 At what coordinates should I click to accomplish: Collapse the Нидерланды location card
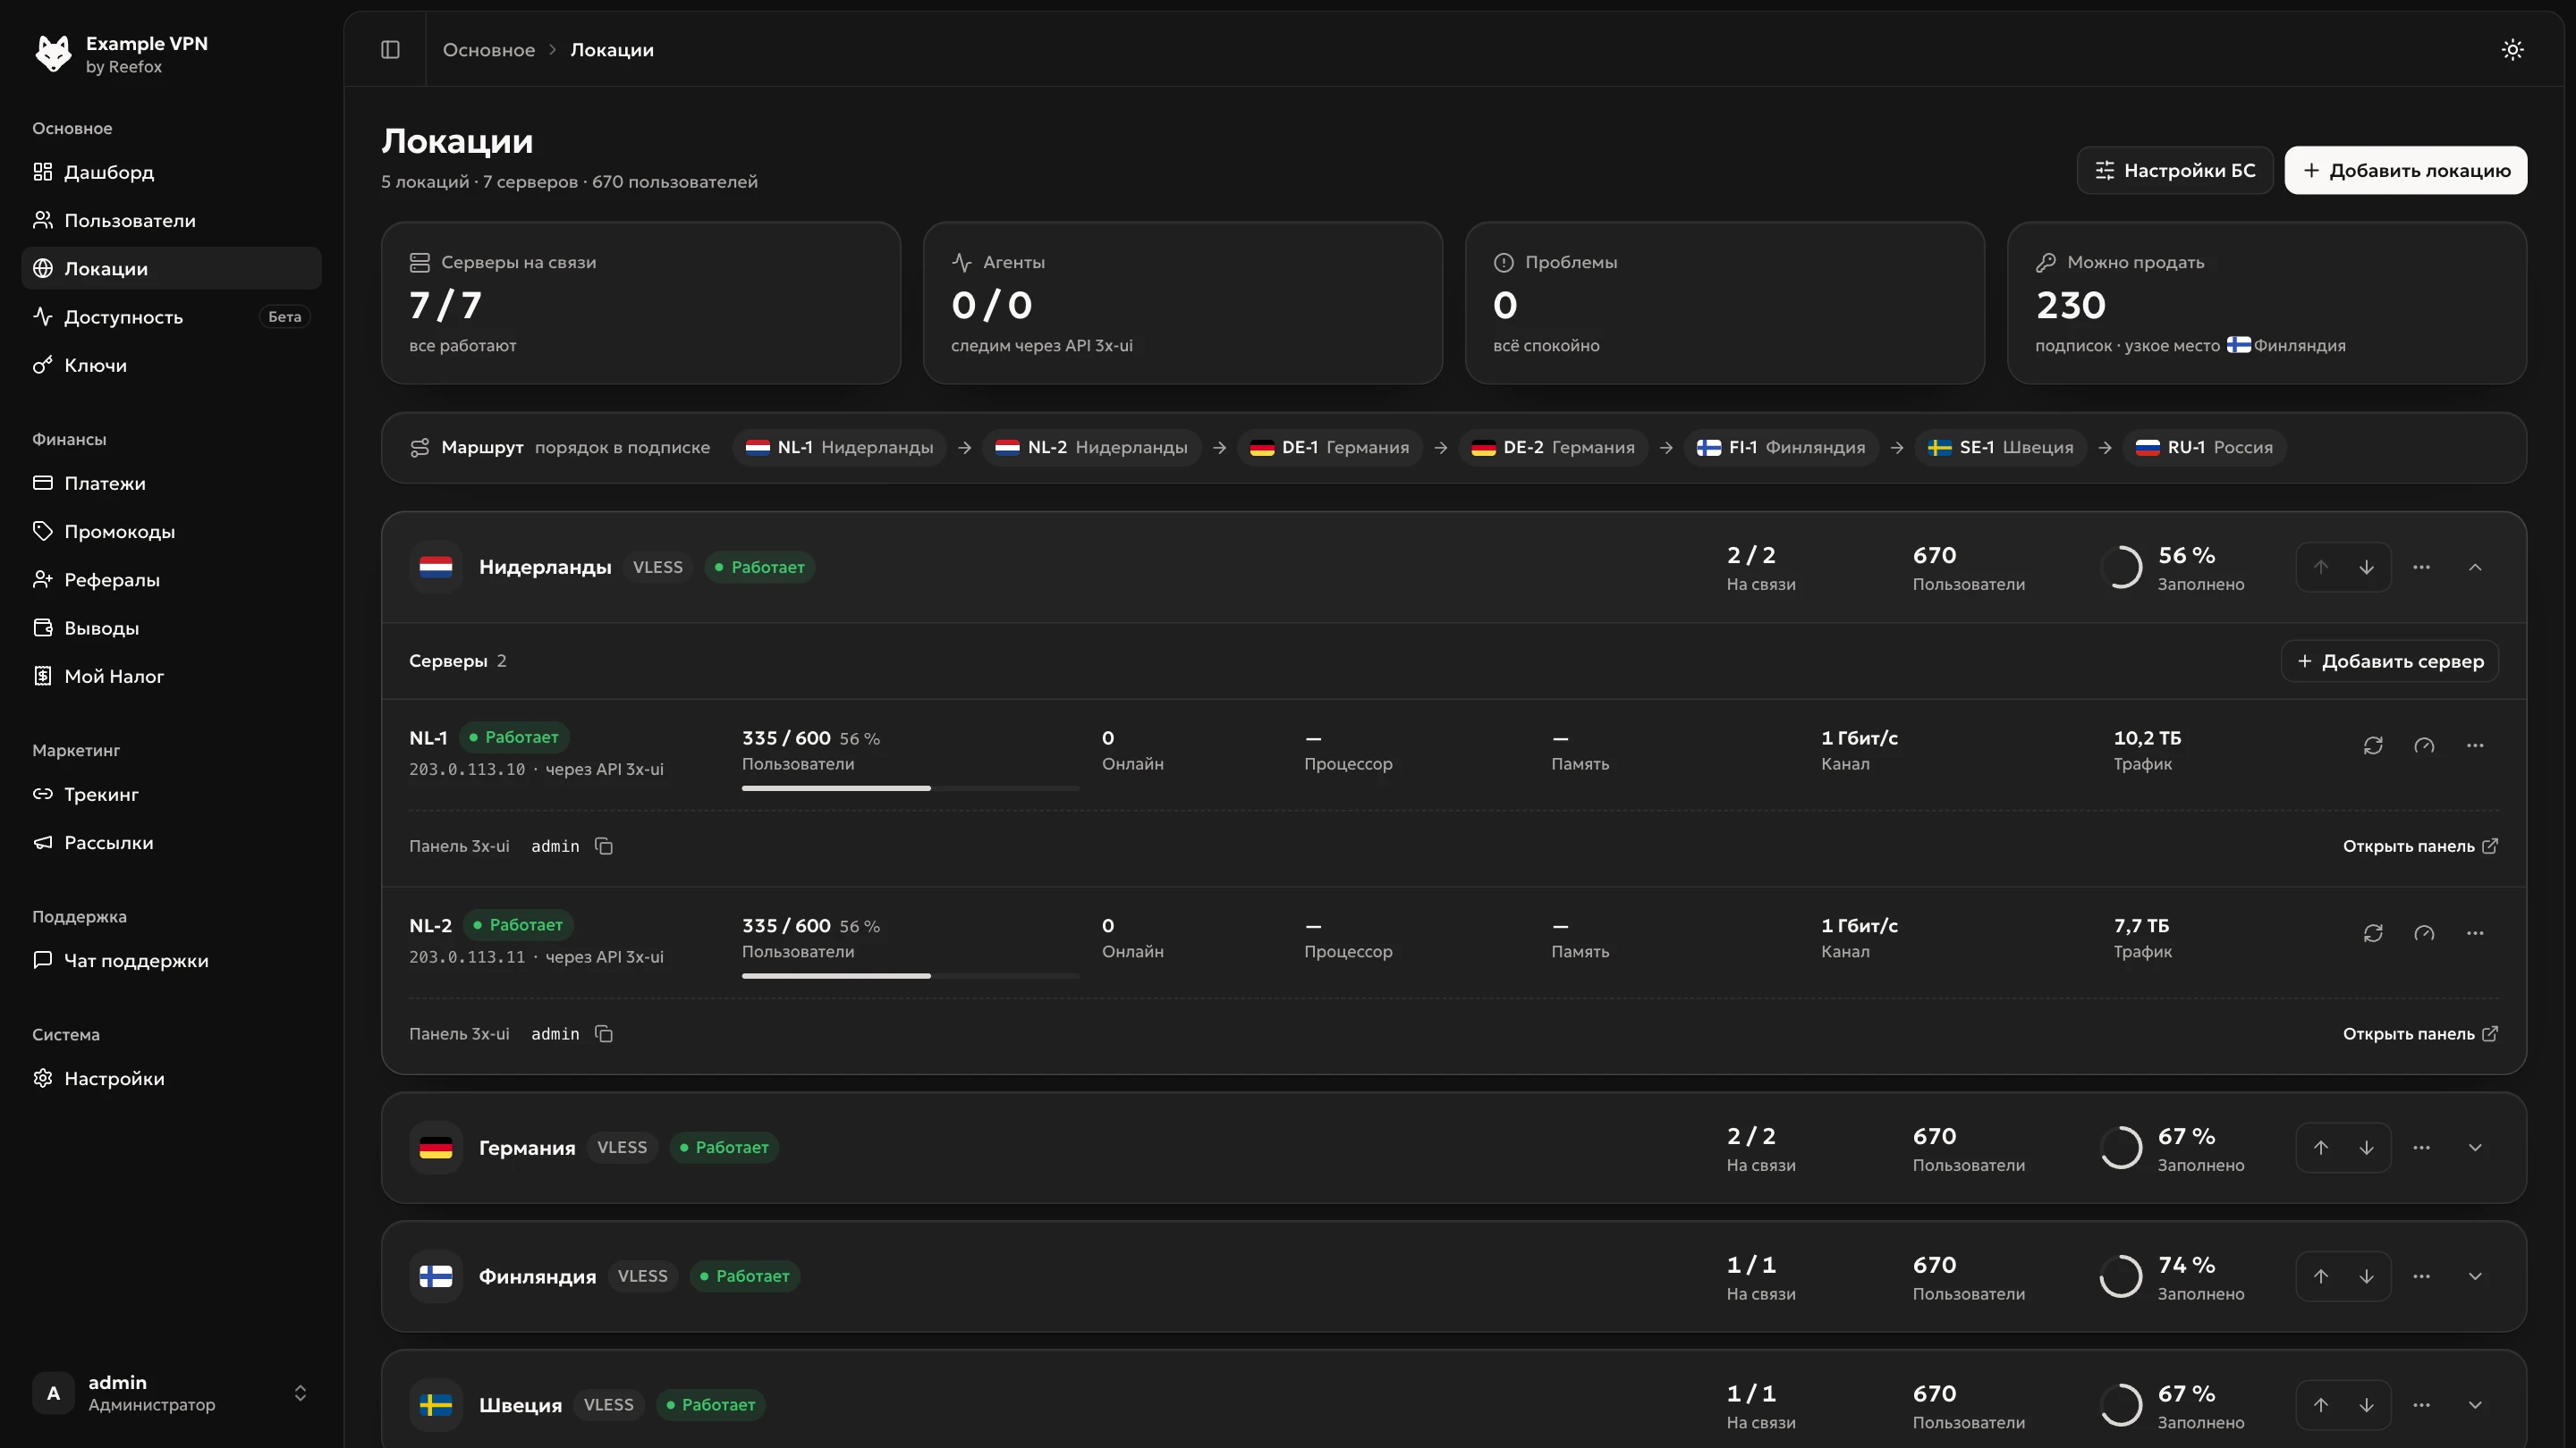coord(2475,567)
